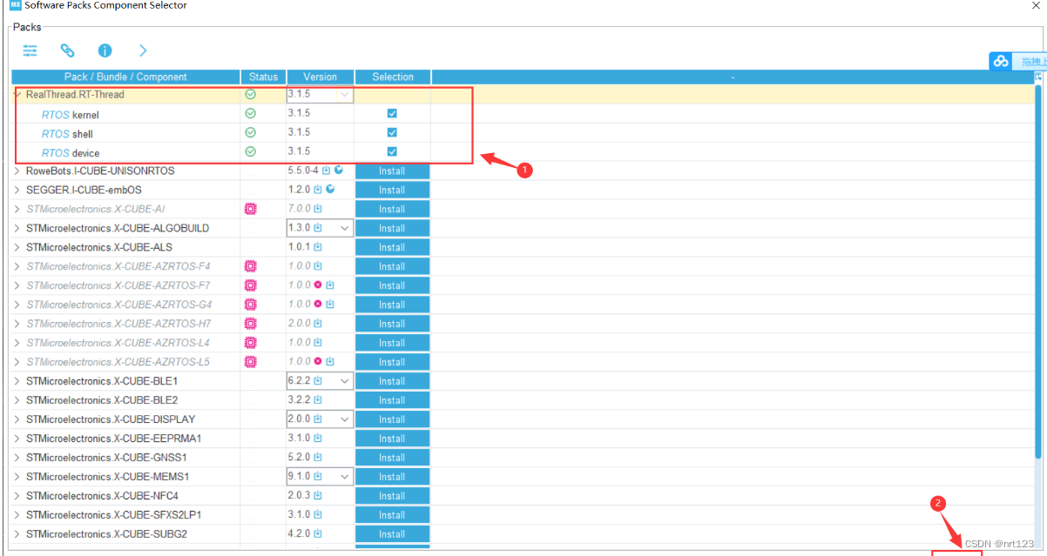The width and height of the screenshot is (1047, 556).
Task: Click the Version column header
Action: (x=320, y=77)
